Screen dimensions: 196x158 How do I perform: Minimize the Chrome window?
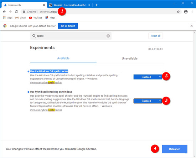(x=174, y=3)
